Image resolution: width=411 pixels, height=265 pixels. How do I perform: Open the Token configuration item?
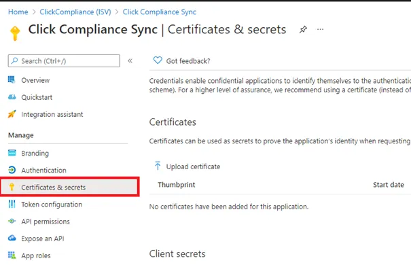(52, 205)
